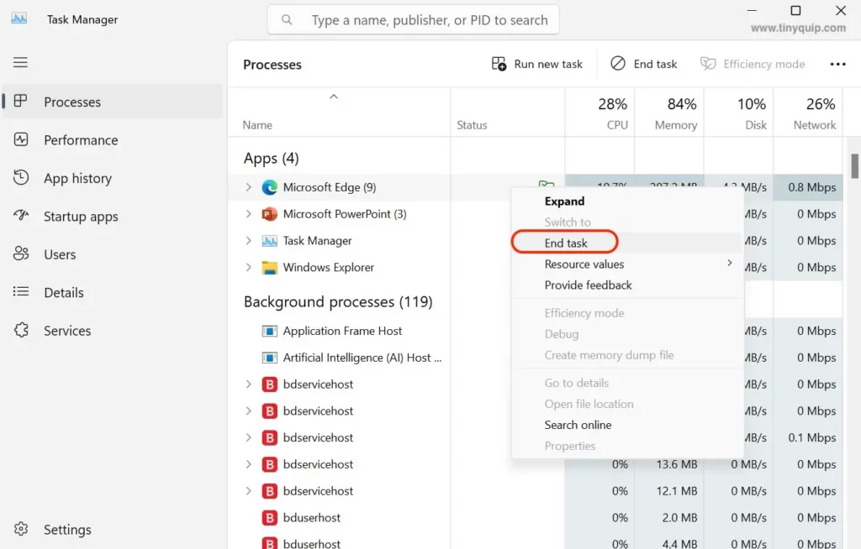Click the hamburger navigation menu

point(20,61)
